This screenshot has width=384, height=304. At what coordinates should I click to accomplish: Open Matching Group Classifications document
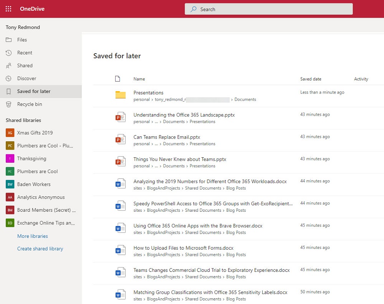pos(210,293)
